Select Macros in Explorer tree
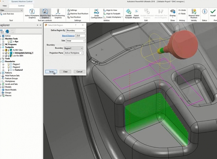The image size is (217, 159). (x=8, y=96)
